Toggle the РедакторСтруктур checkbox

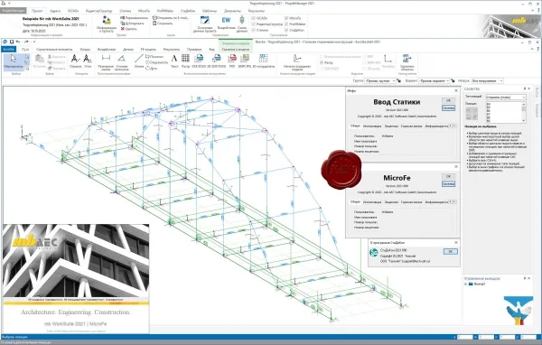(253, 23)
